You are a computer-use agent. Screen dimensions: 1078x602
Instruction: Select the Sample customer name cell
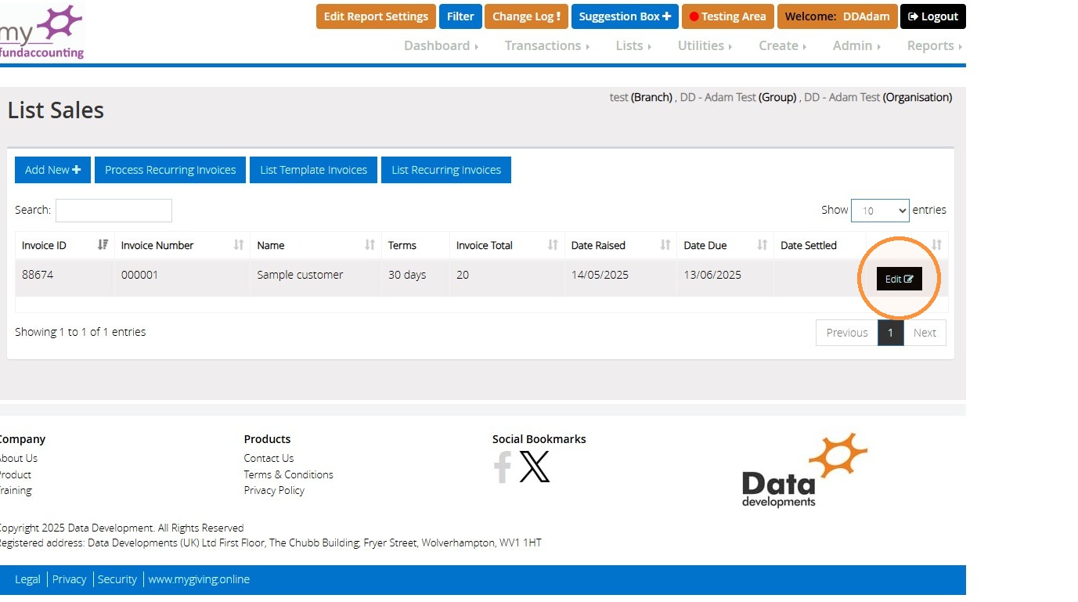[x=316, y=278]
